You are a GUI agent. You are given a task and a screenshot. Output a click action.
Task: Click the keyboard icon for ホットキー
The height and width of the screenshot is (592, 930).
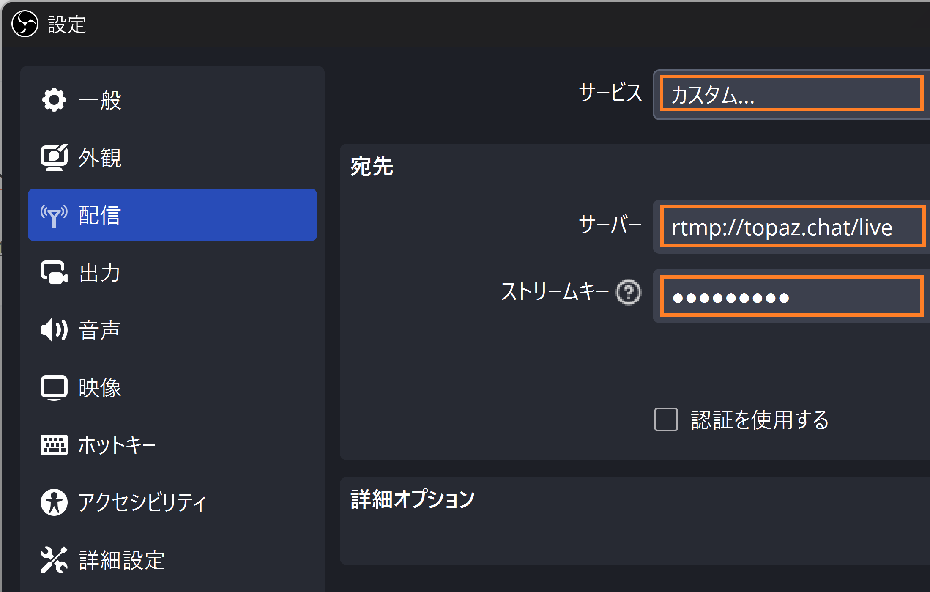[x=54, y=445]
